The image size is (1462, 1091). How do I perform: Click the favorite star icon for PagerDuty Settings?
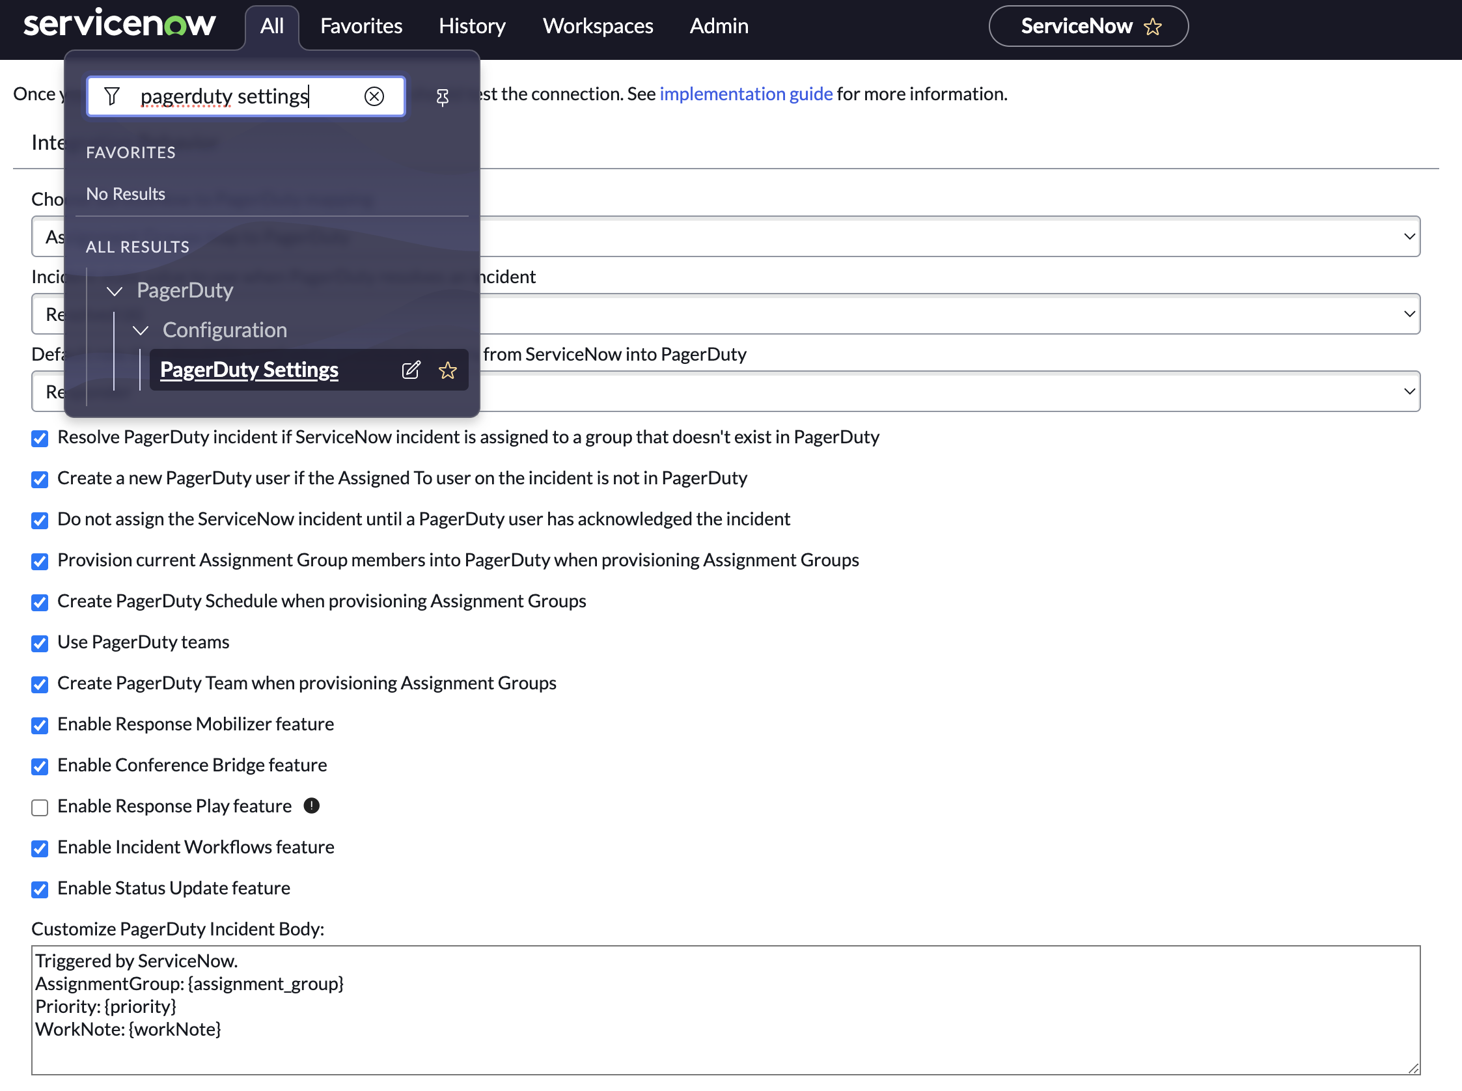pyautogui.click(x=448, y=369)
